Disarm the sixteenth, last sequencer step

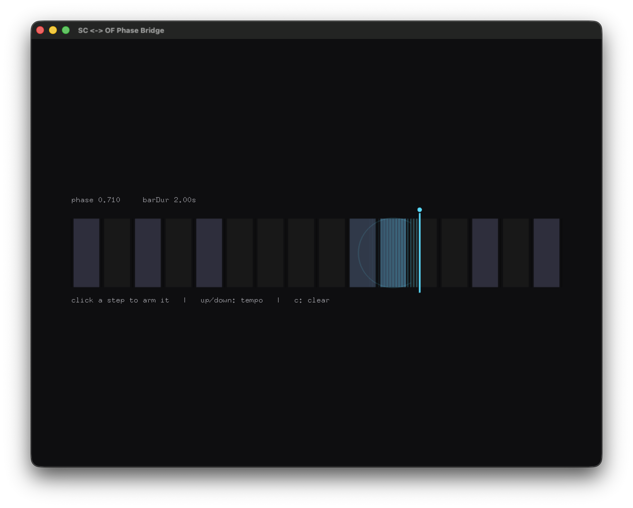[547, 253]
